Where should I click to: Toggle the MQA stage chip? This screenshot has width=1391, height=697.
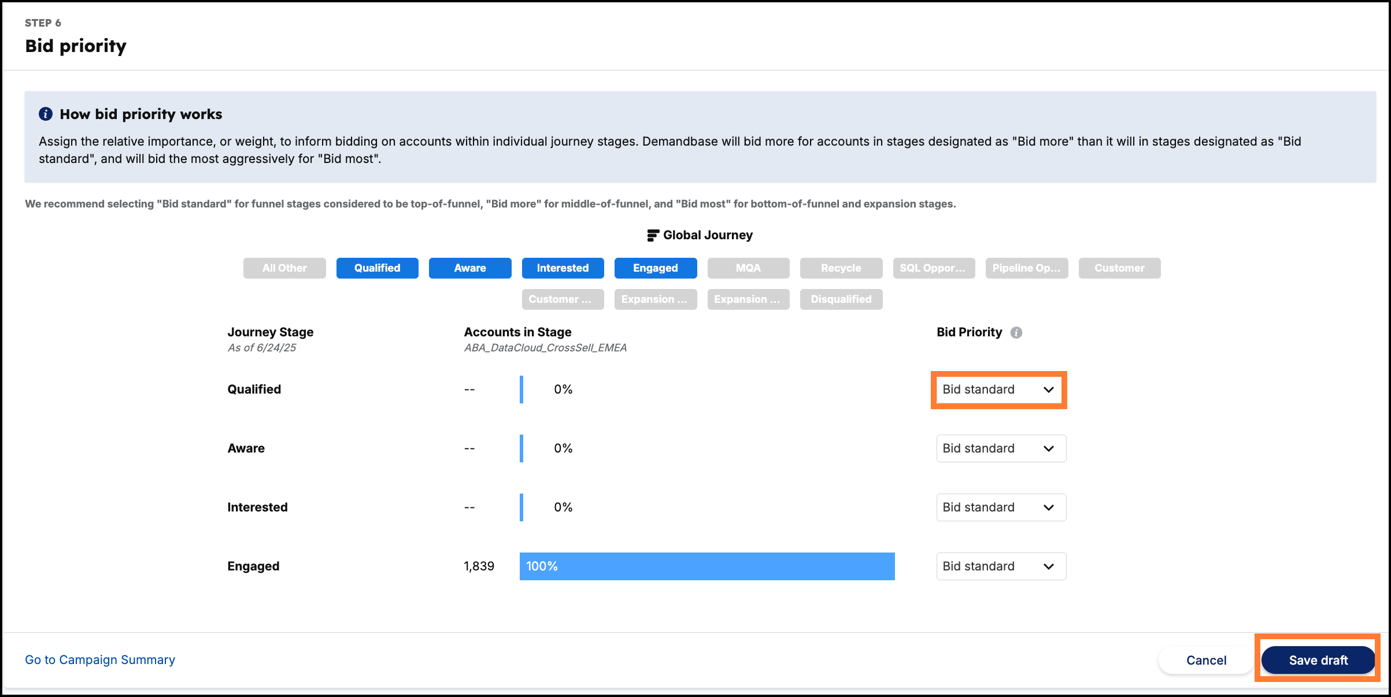point(749,268)
